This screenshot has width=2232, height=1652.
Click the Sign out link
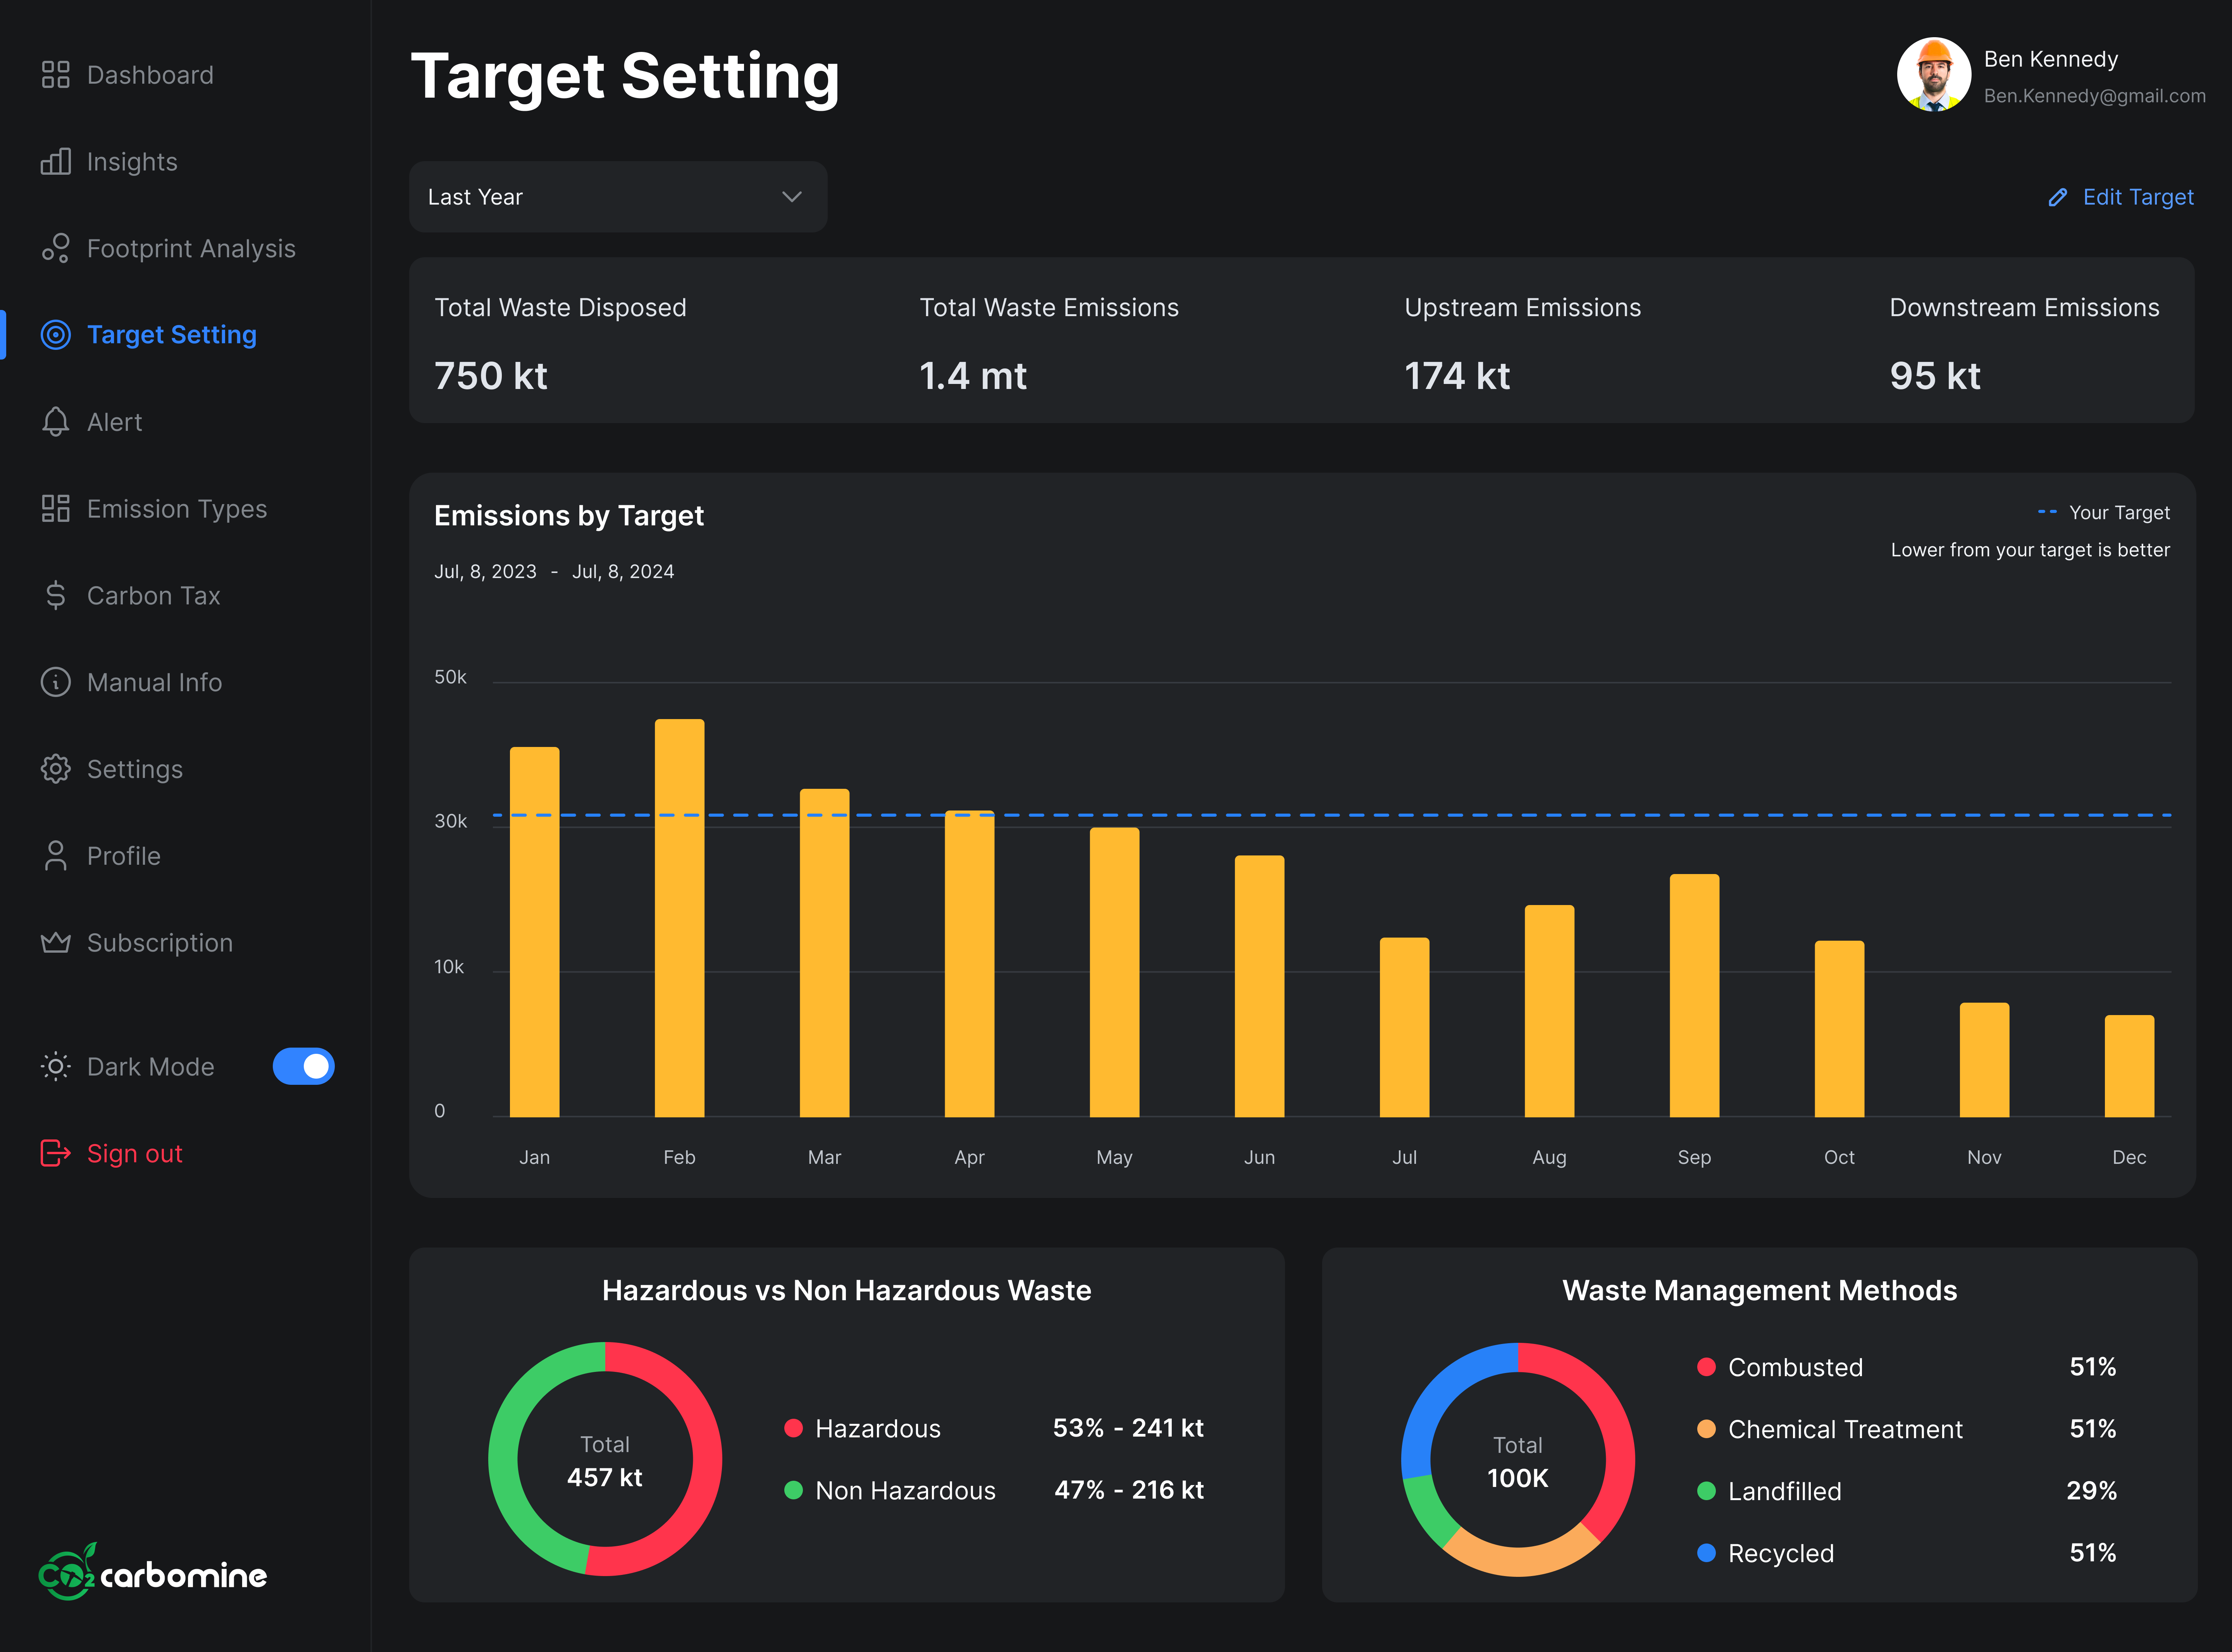[134, 1153]
